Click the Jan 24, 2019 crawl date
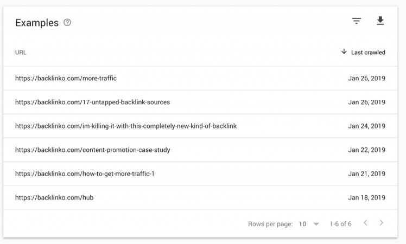This screenshot has width=406, height=244. pos(366,126)
